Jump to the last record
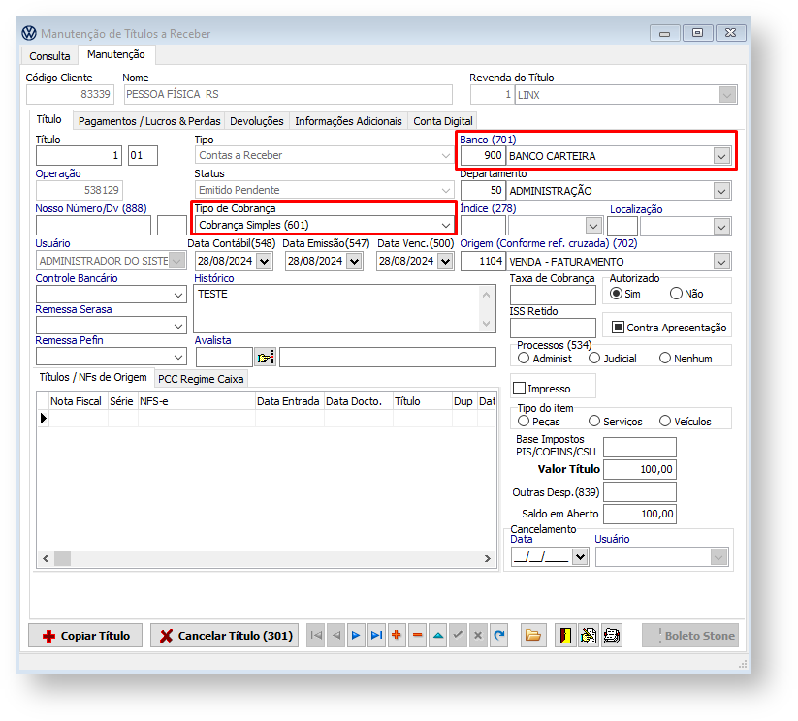This screenshot has width=798, height=721. tap(376, 635)
